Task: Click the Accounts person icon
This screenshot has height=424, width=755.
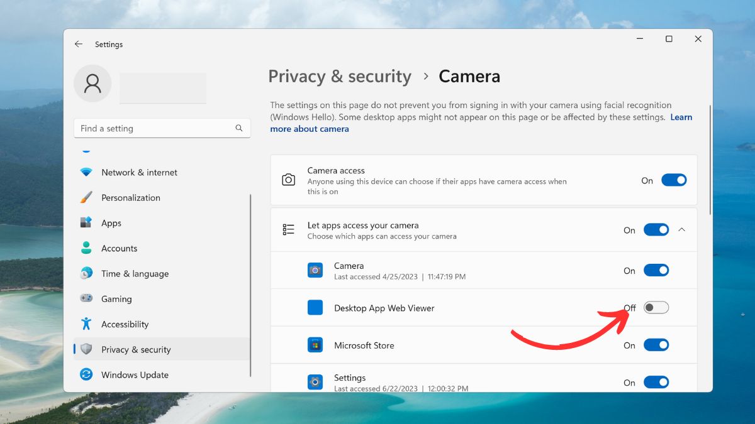Action: [86, 248]
